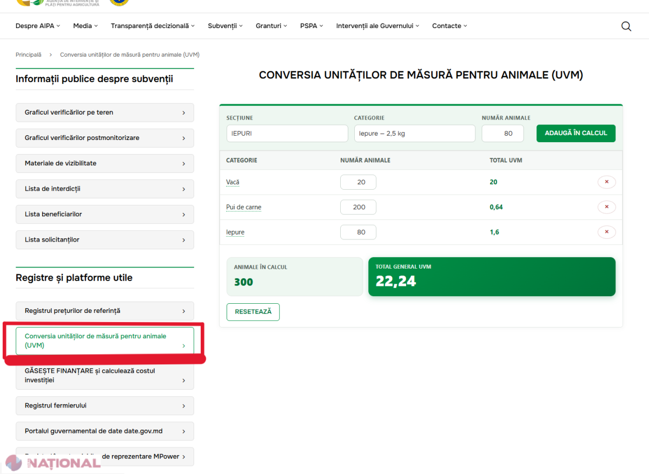Click the Număr animale field showing 80 at top
This screenshot has height=474, width=649.
[502, 133]
